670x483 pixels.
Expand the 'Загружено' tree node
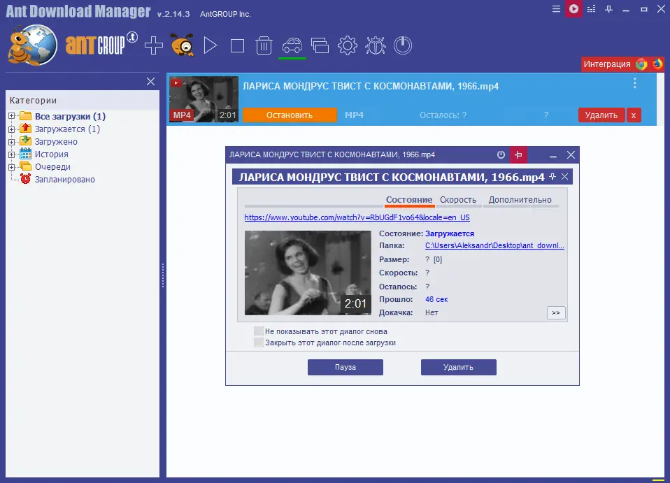[x=11, y=141]
